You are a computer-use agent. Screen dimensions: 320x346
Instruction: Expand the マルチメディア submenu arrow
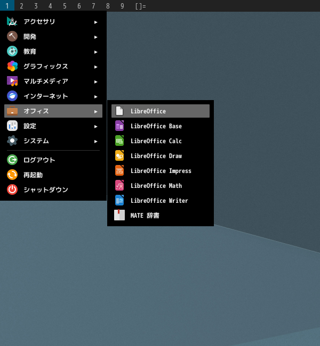[96, 82]
